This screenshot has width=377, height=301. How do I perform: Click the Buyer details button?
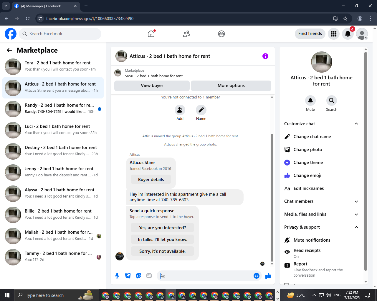point(151,180)
